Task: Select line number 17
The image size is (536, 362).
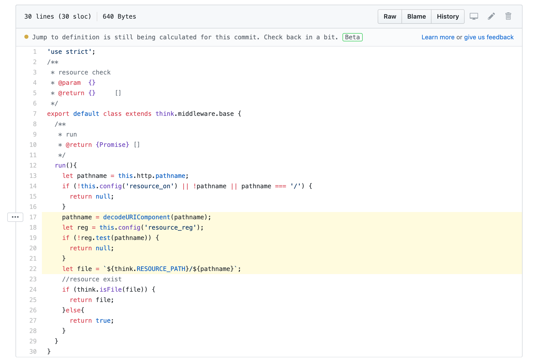Action: click(x=33, y=217)
